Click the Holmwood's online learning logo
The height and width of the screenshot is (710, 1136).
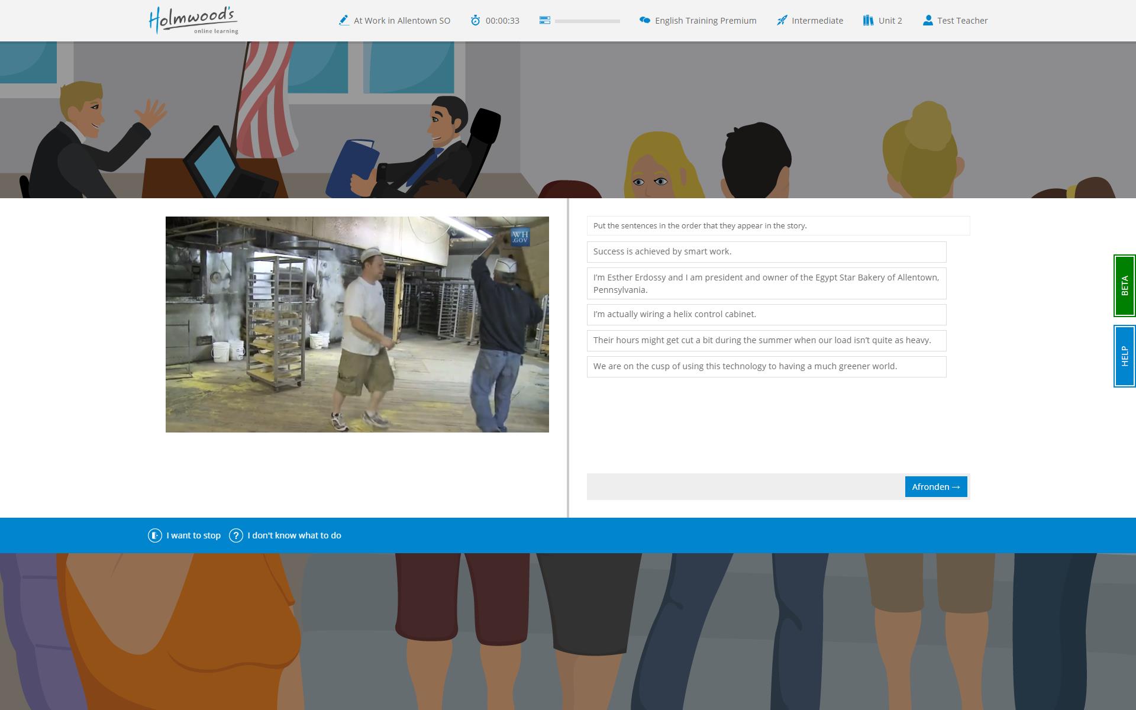click(193, 21)
